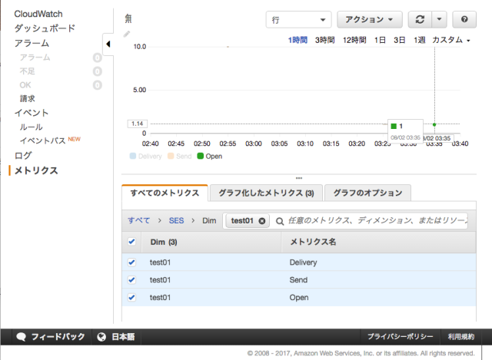492x360 pixels.
Task: Uncheck the test01 Delivery row checkbox
Action: [131, 263]
